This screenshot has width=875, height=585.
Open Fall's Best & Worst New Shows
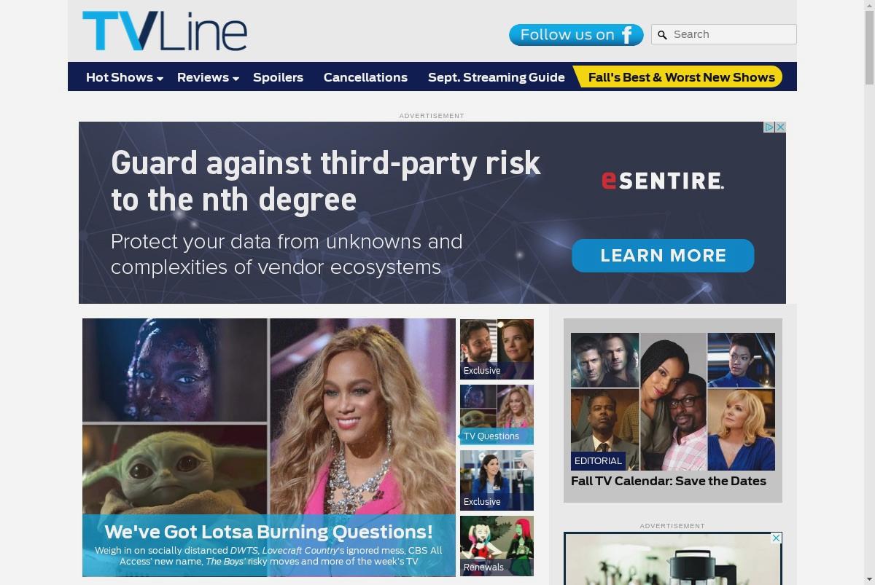click(681, 77)
